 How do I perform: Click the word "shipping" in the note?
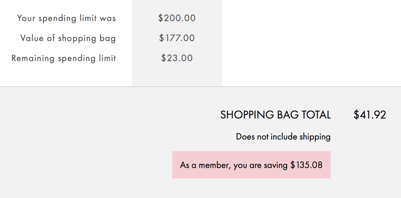pyautogui.click(x=315, y=137)
